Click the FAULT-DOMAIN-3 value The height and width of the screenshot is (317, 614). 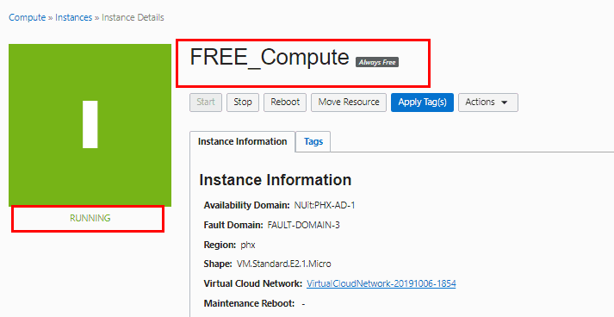(x=303, y=226)
